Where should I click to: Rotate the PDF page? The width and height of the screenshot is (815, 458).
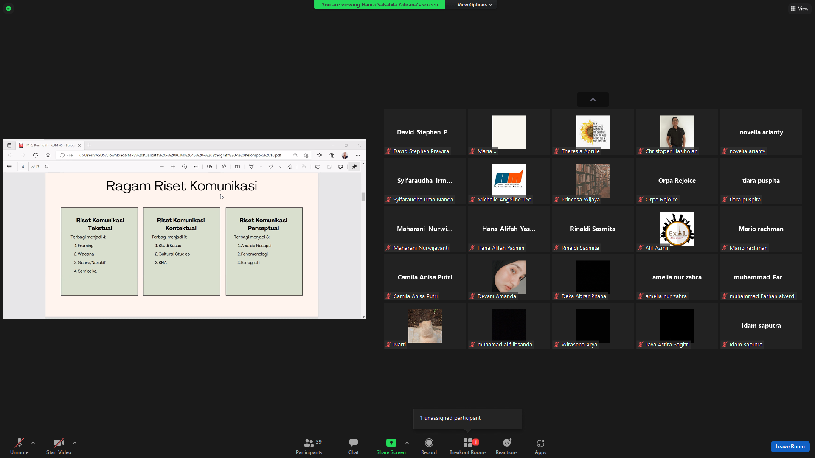pyautogui.click(x=184, y=167)
